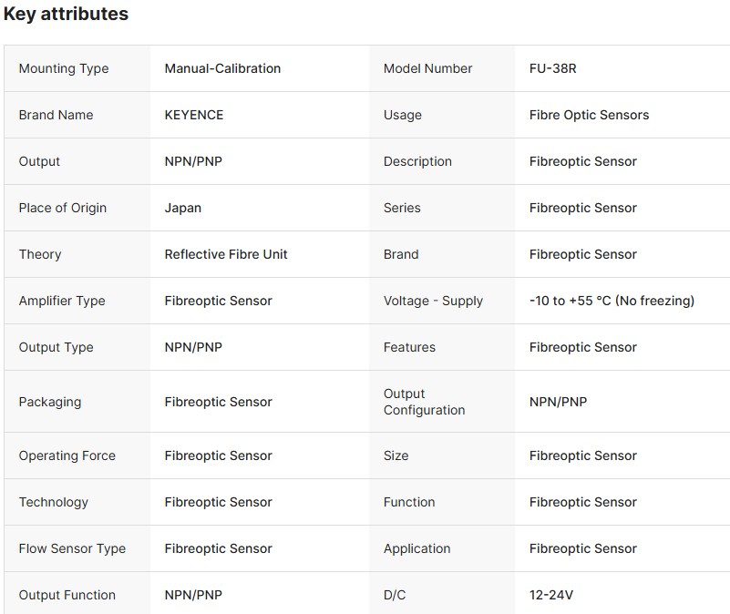Click the Theory label cell
This screenshot has width=730, height=614.
pyautogui.click(x=40, y=254)
